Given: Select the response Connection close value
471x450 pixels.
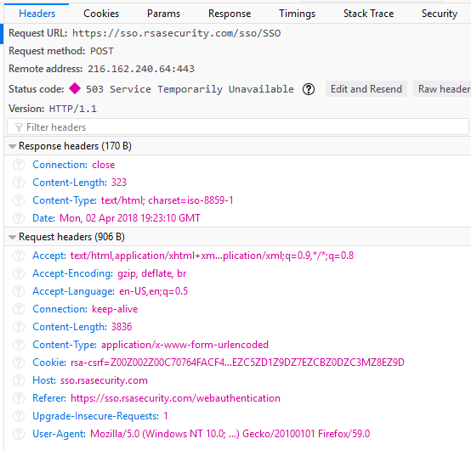Looking at the screenshot, I should [104, 165].
